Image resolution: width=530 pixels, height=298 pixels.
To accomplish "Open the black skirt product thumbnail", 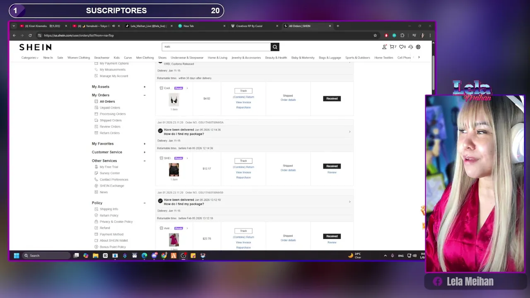I will pyautogui.click(x=174, y=170).
